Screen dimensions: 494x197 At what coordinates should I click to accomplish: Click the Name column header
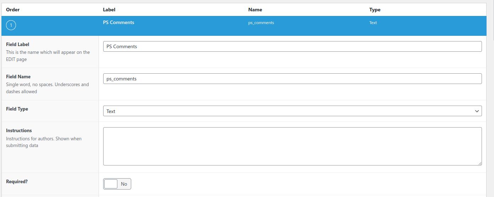(255, 10)
